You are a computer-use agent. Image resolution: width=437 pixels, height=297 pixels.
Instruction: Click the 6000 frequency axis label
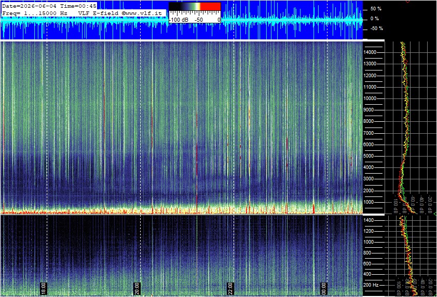tap(368, 145)
